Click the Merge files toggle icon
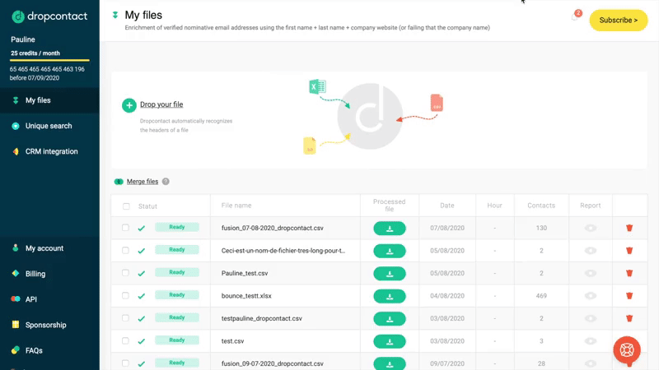 coord(119,182)
